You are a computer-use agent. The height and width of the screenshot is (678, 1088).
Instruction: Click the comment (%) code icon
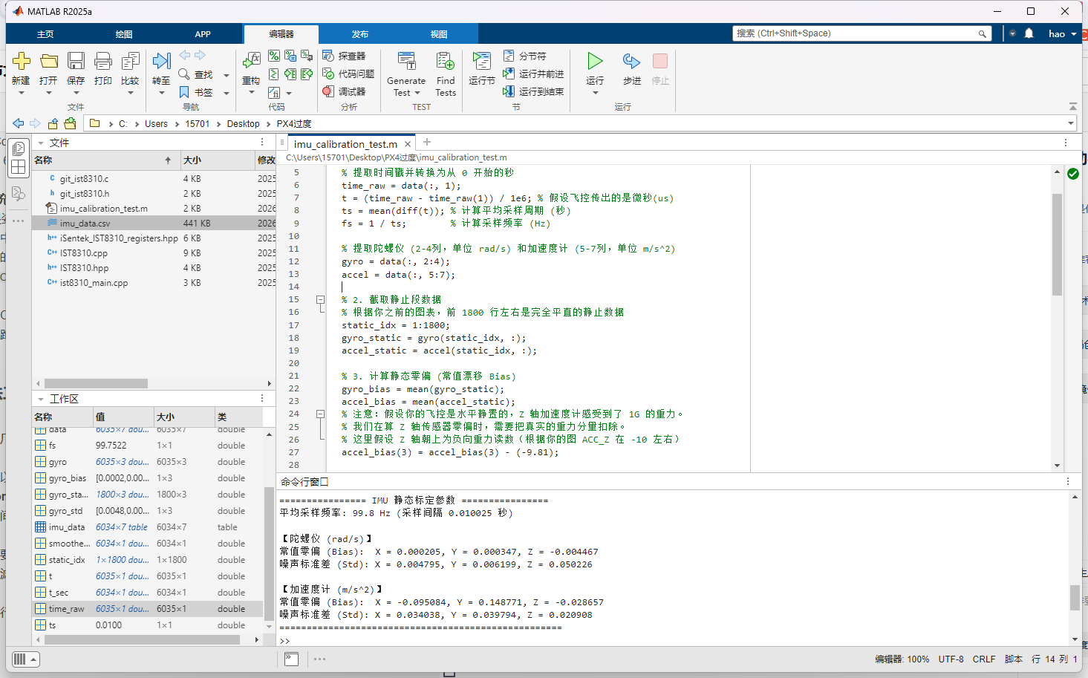coord(274,56)
